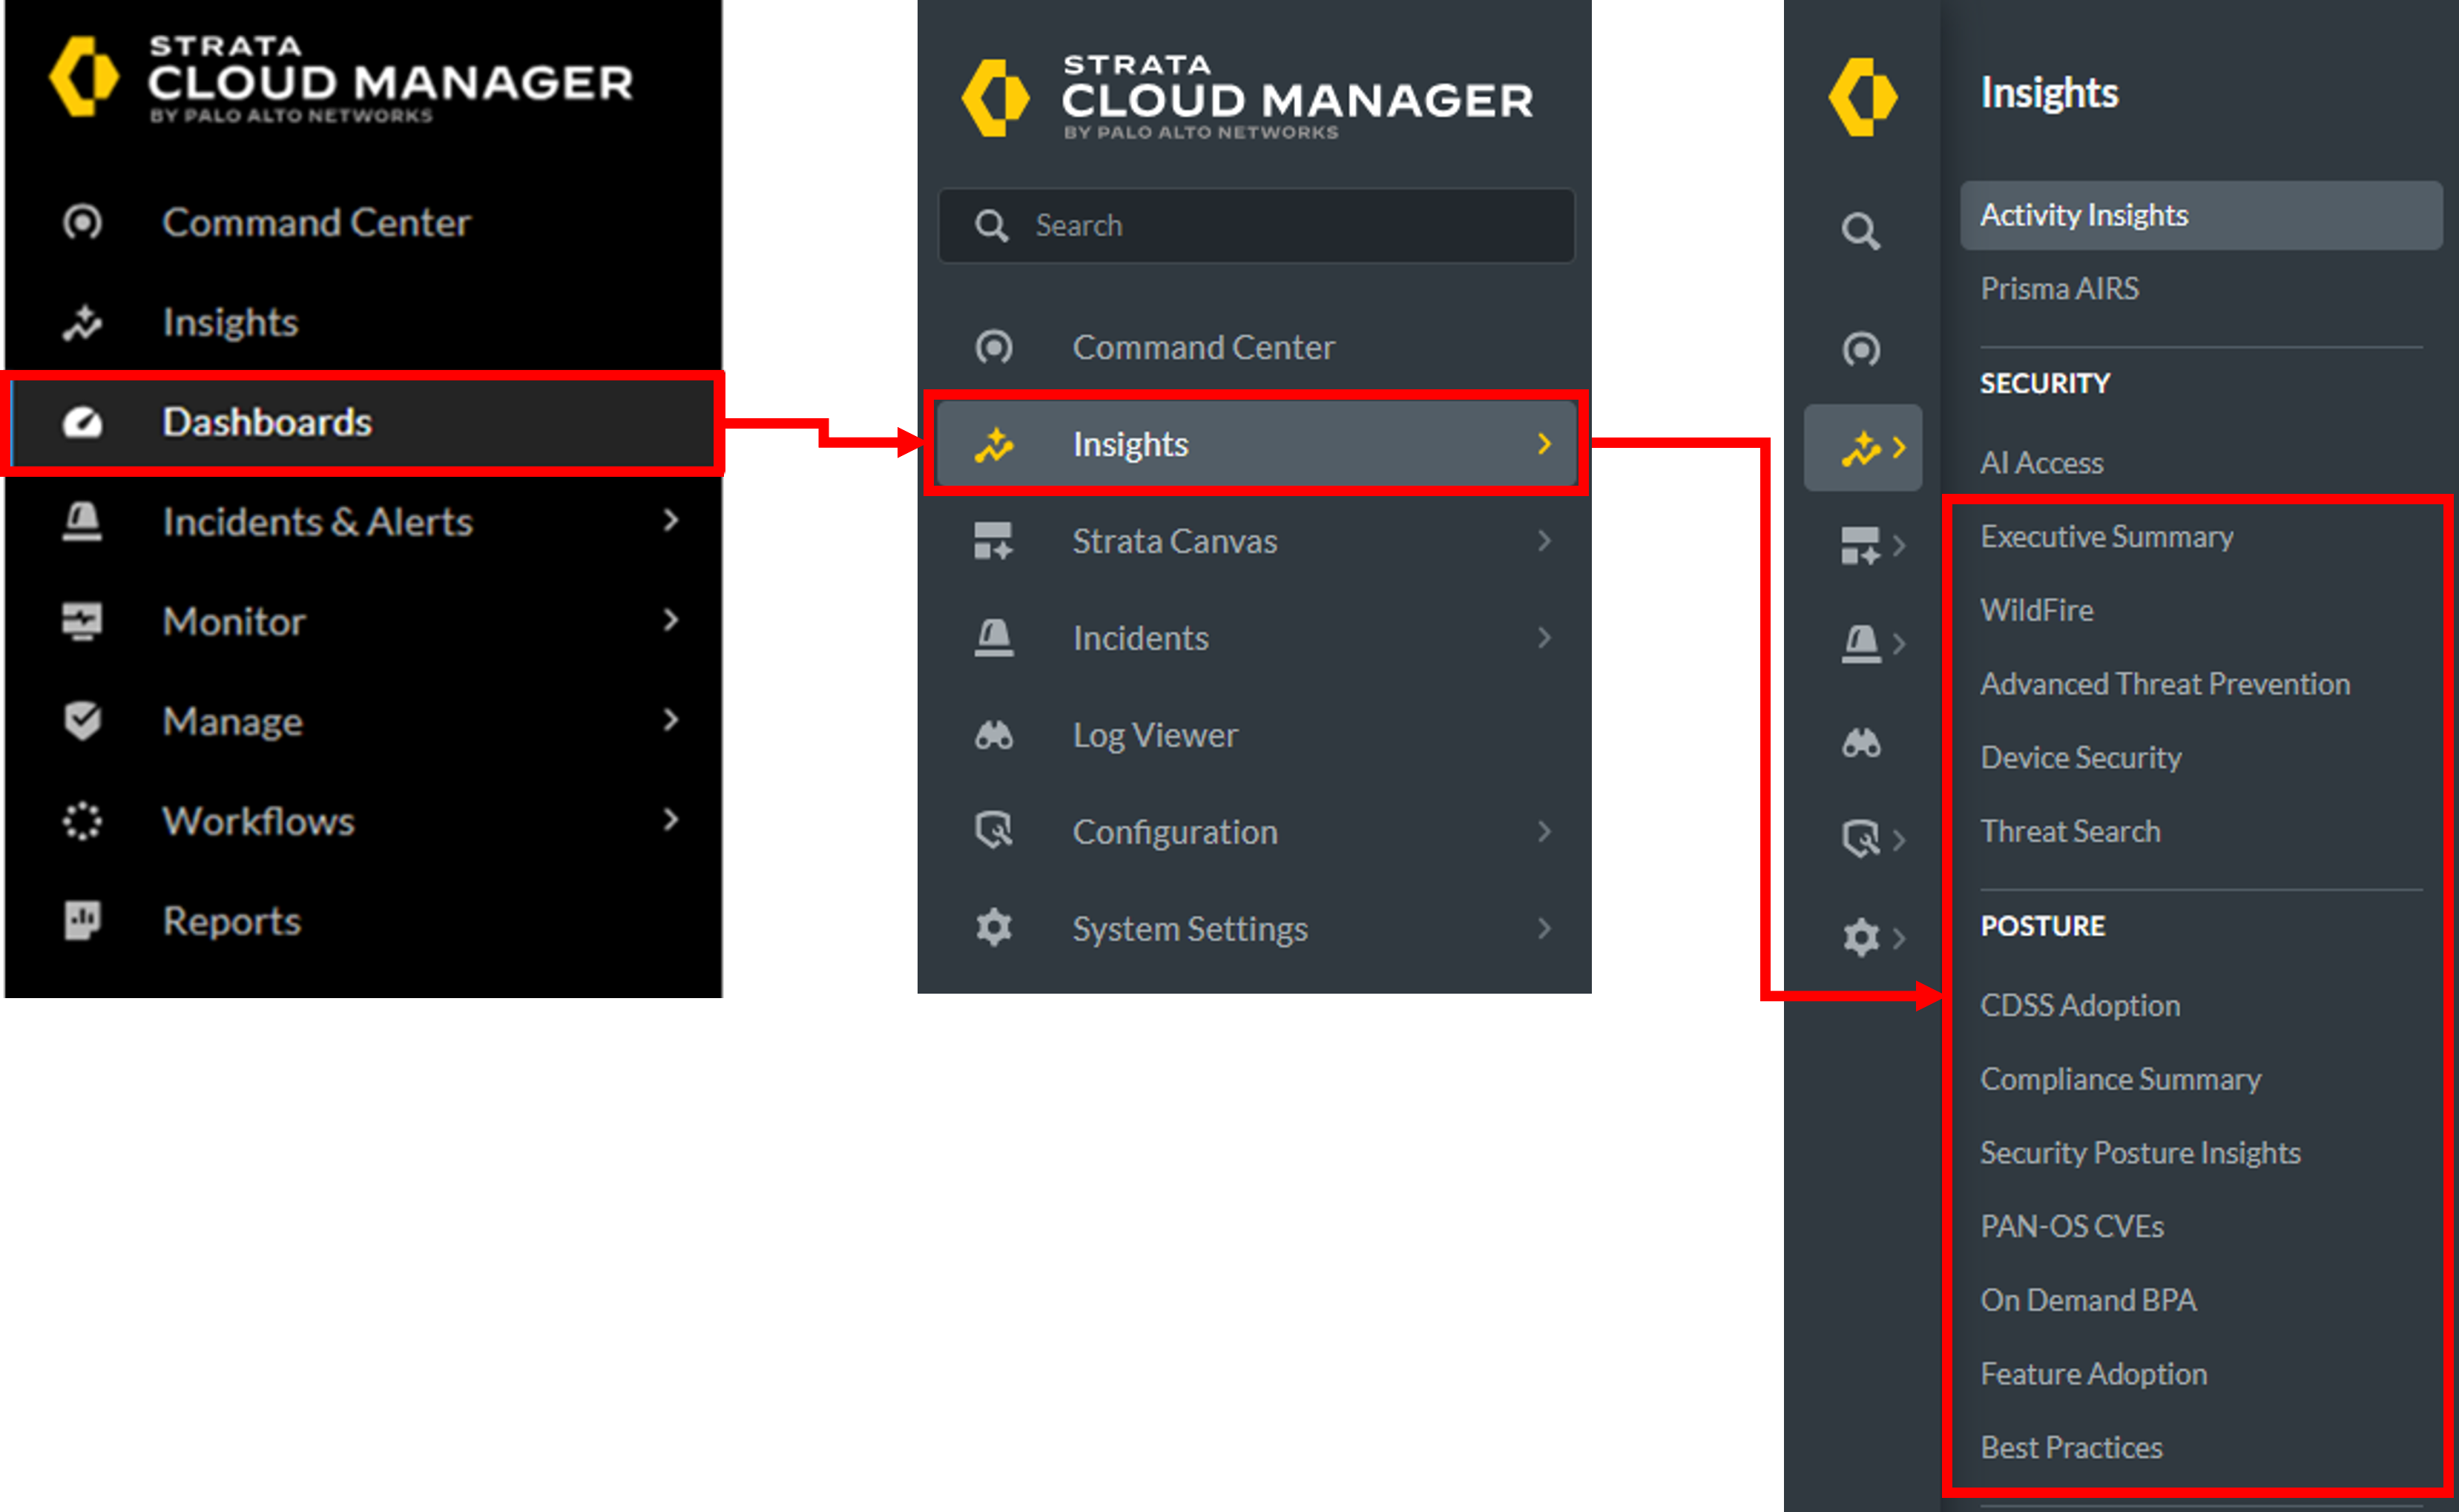Open Log Viewer in the middle menu
The height and width of the screenshot is (1512, 2459).
click(x=1154, y=735)
